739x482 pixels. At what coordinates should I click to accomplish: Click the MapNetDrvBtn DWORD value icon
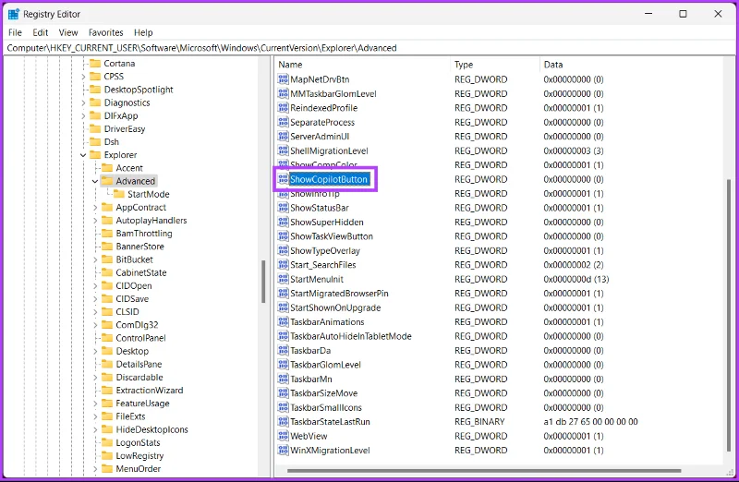tap(283, 79)
